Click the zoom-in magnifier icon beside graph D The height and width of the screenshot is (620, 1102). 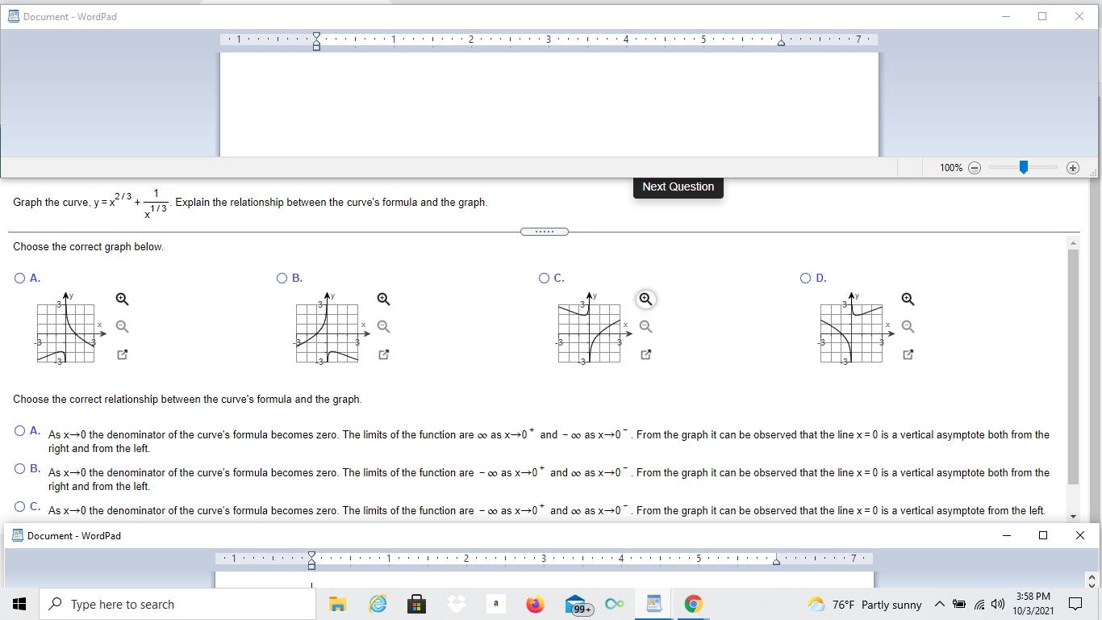click(908, 299)
